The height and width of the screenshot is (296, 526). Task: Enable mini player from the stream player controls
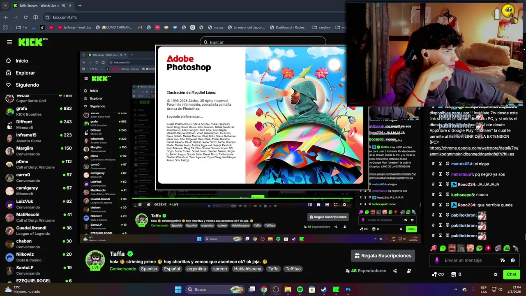[x=310, y=204]
